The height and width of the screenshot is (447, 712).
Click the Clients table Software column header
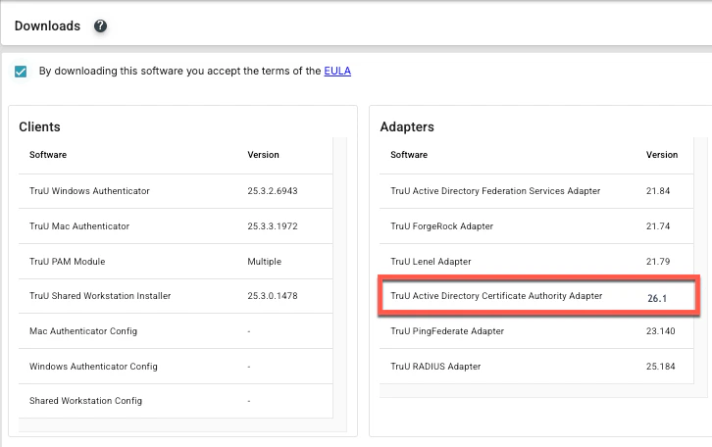click(x=48, y=155)
